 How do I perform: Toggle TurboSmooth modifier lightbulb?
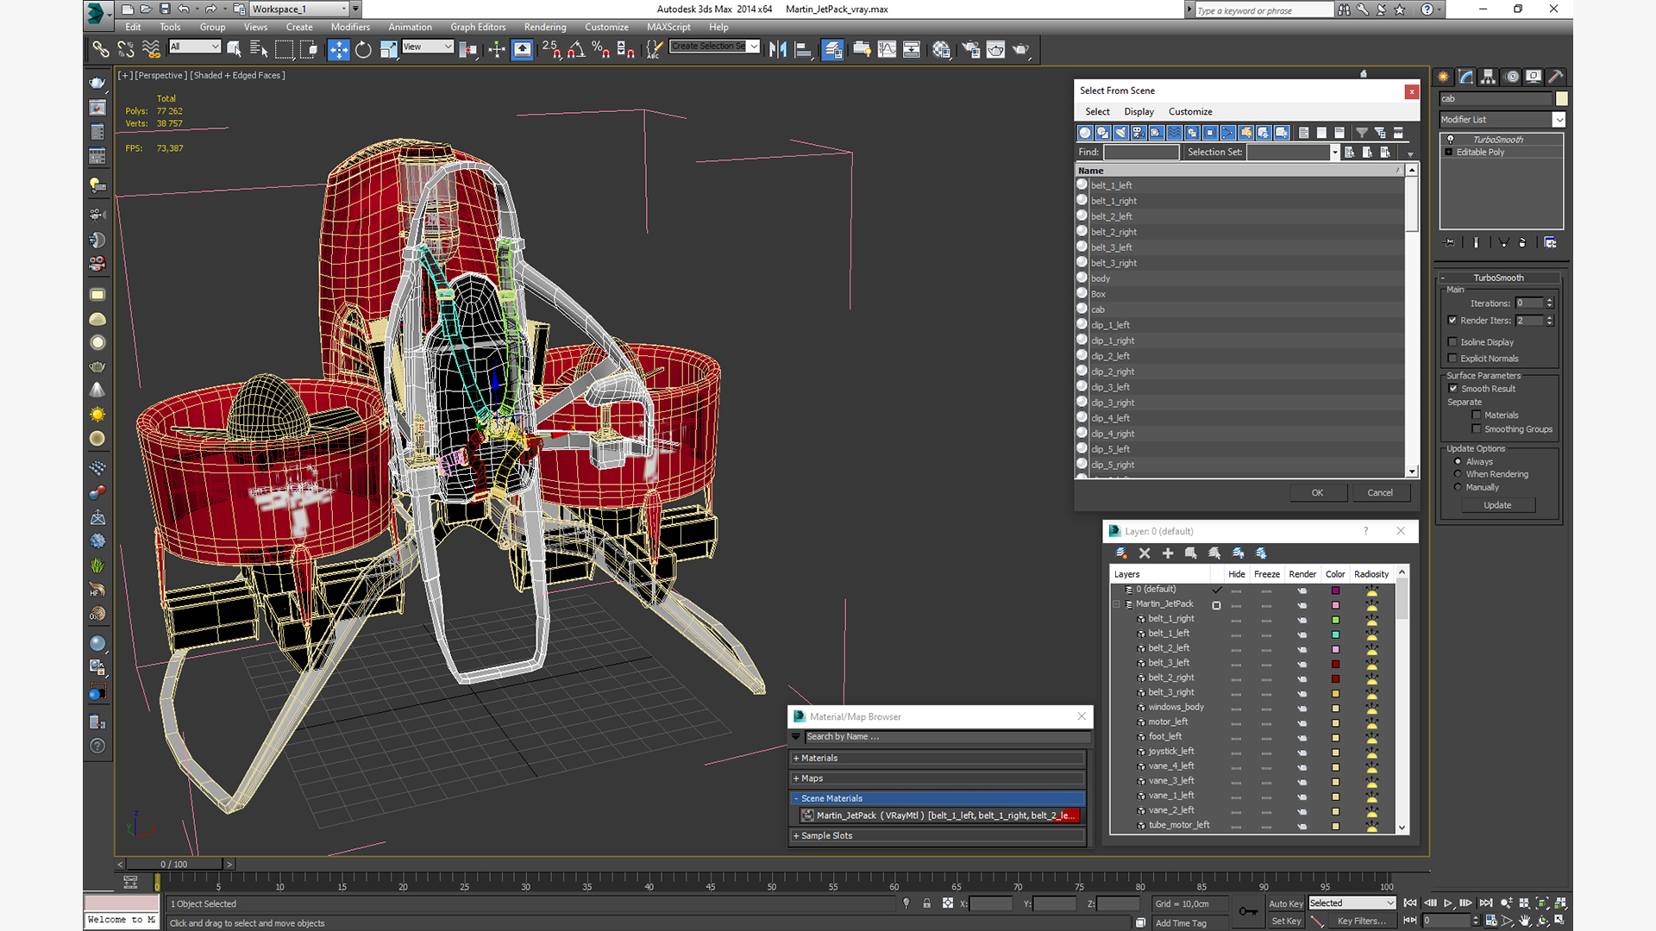pos(1450,140)
